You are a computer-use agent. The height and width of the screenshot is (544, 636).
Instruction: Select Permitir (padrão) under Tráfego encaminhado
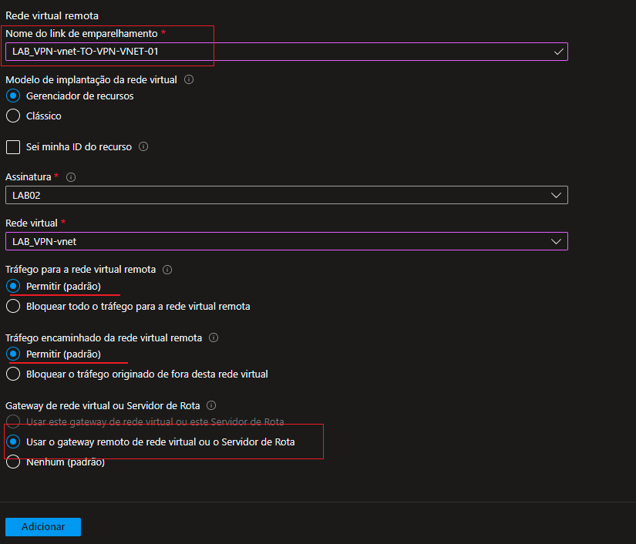pyautogui.click(x=12, y=354)
